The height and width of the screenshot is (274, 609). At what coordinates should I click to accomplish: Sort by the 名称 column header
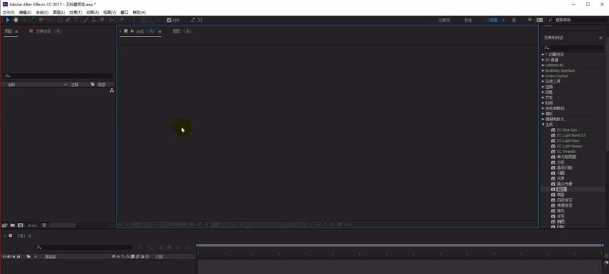click(12, 84)
